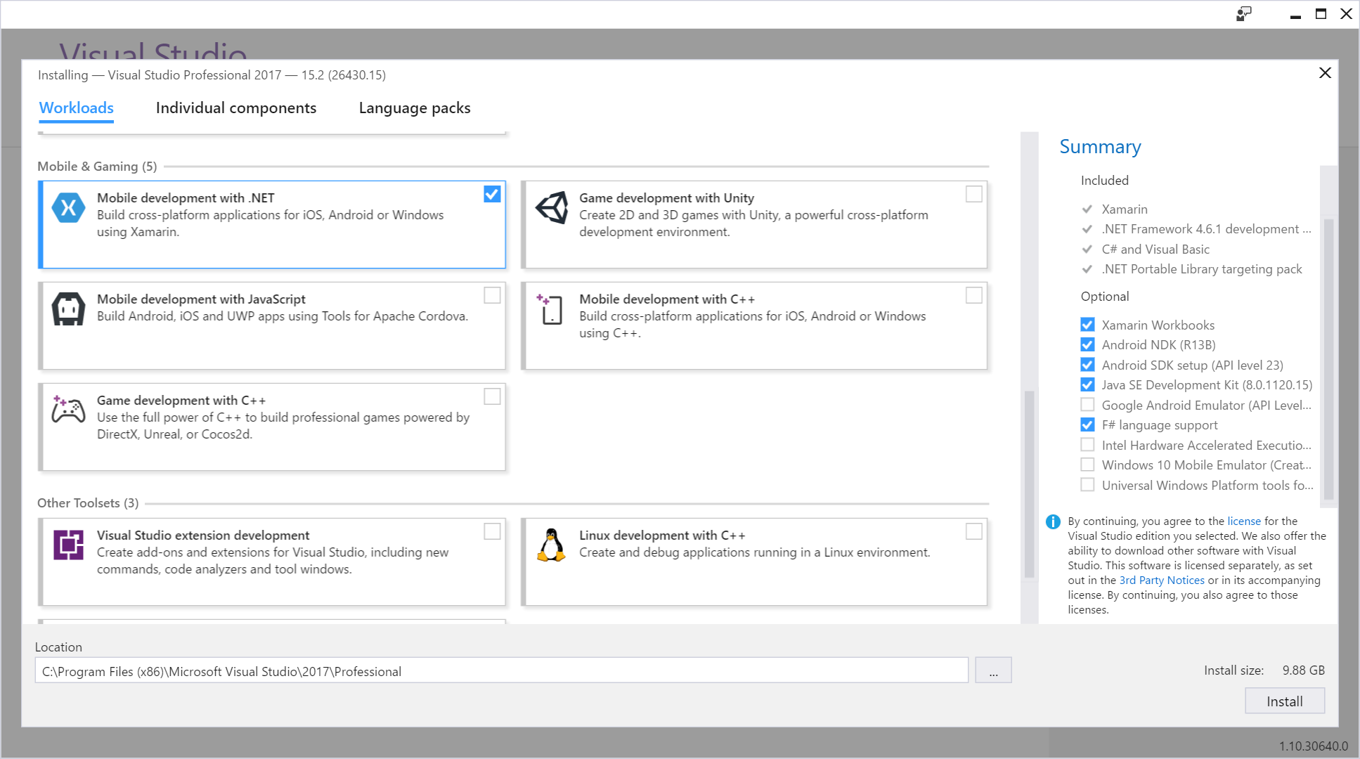Click the Install button
1360x759 pixels.
pos(1285,701)
